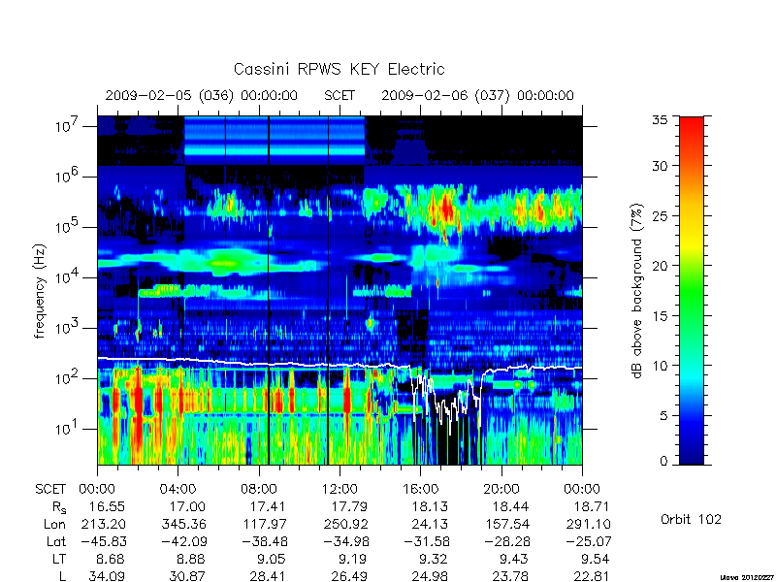Click the LT value '8.68'
This screenshot has width=776, height=582.
(111, 560)
